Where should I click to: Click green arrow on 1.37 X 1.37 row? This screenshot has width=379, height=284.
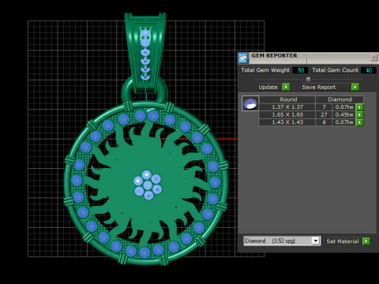(x=359, y=107)
